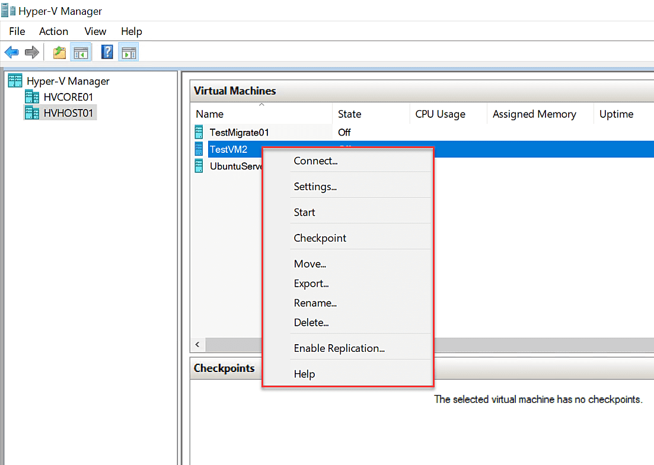Sort by the Name column header
This screenshot has width=654, height=465.
[x=262, y=114]
